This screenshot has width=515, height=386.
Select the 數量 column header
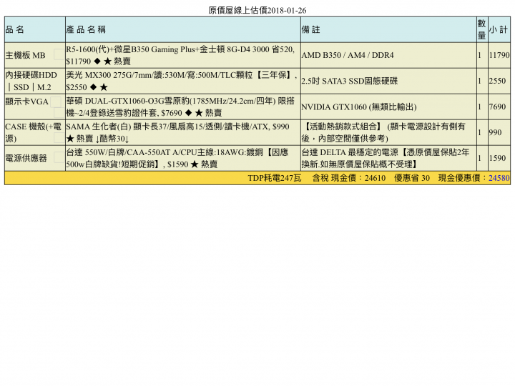click(x=482, y=29)
